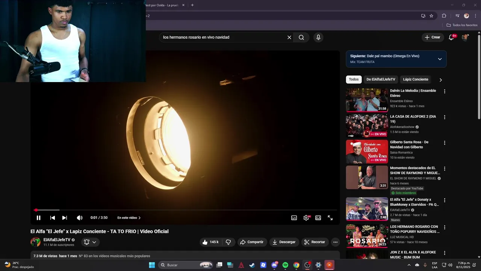Dislike the video

click(x=228, y=242)
